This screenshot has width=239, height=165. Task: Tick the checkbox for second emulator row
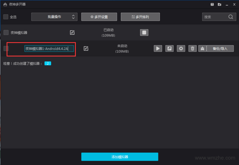click(x=6, y=48)
